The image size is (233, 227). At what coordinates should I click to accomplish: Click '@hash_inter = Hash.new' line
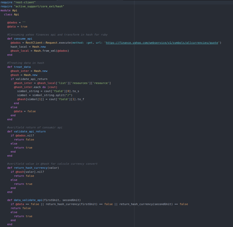(29, 71)
